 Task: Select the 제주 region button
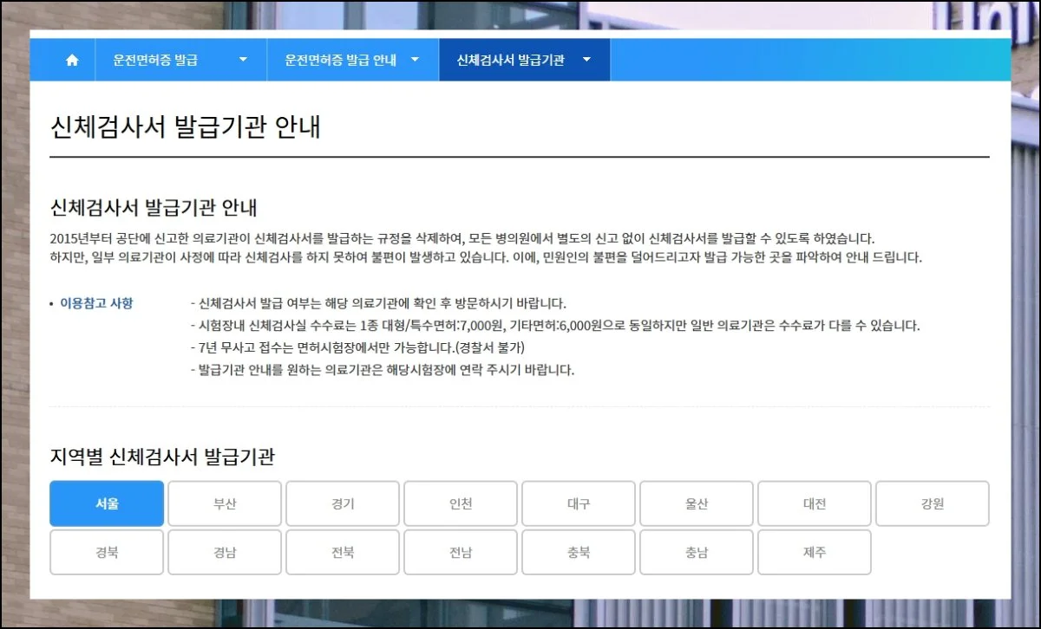(x=815, y=552)
